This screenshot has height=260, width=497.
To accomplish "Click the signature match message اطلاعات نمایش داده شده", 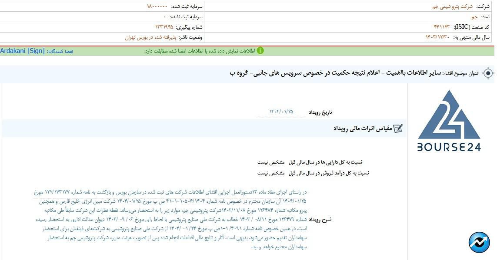I will [x=200, y=51].
